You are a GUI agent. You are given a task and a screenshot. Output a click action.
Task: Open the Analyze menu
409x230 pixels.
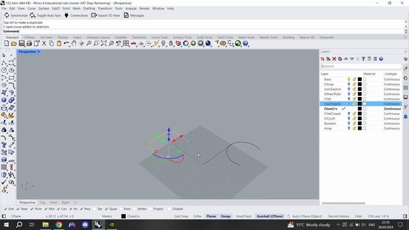click(131, 8)
